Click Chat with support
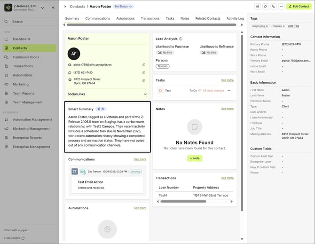The height and width of the screenshot is (244, 315). 16,230
